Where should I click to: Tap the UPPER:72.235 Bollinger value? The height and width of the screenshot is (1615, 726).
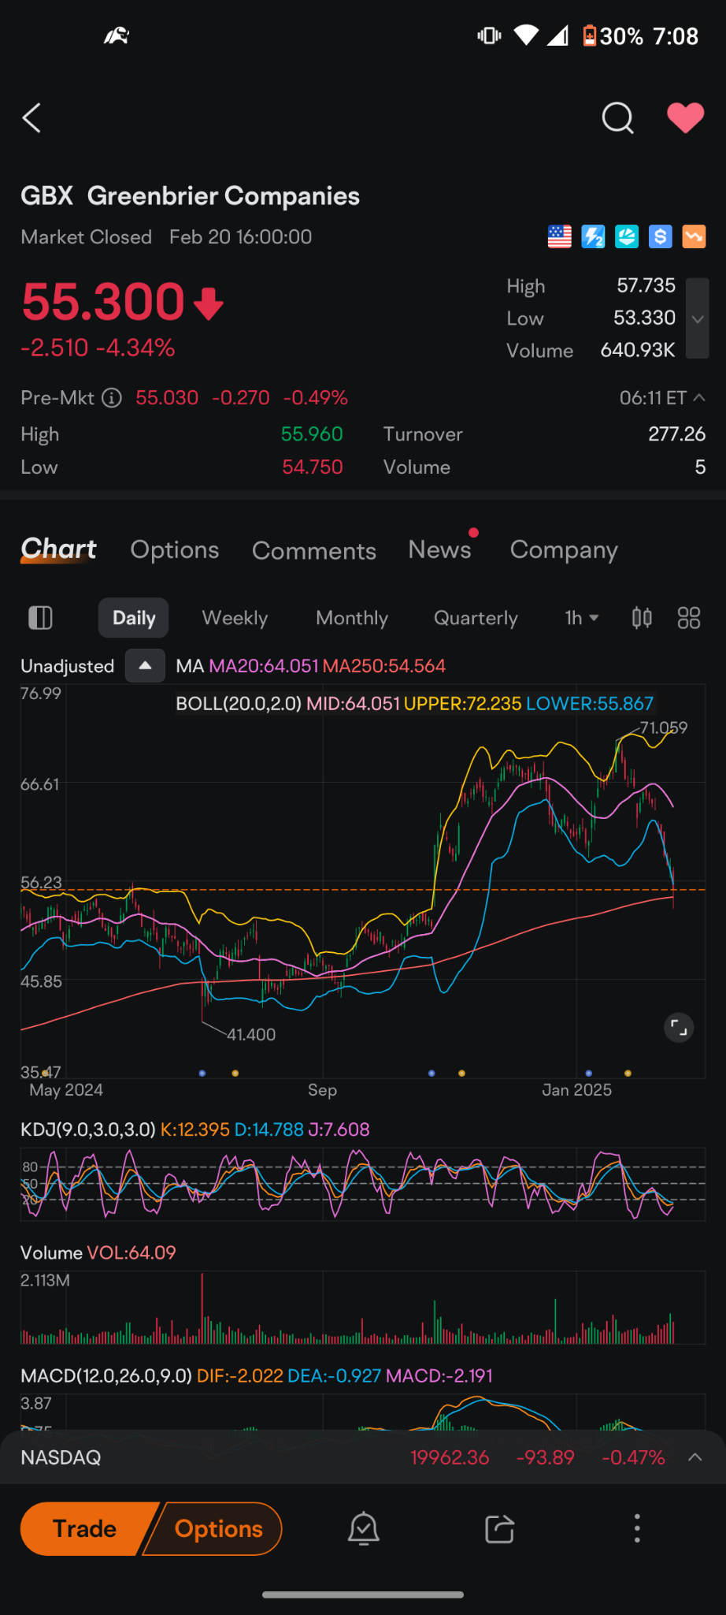pyautogui.click(x=462, y=703)
